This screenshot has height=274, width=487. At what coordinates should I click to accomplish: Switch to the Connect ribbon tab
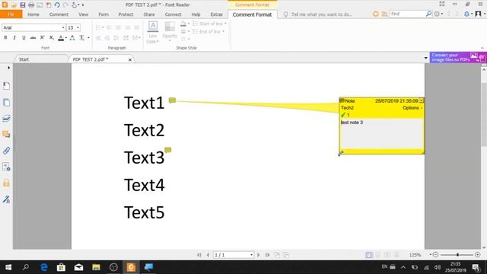pos(173,14)
